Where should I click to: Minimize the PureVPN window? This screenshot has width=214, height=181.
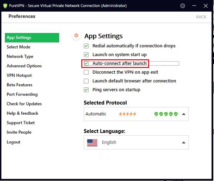coord(194,6)
